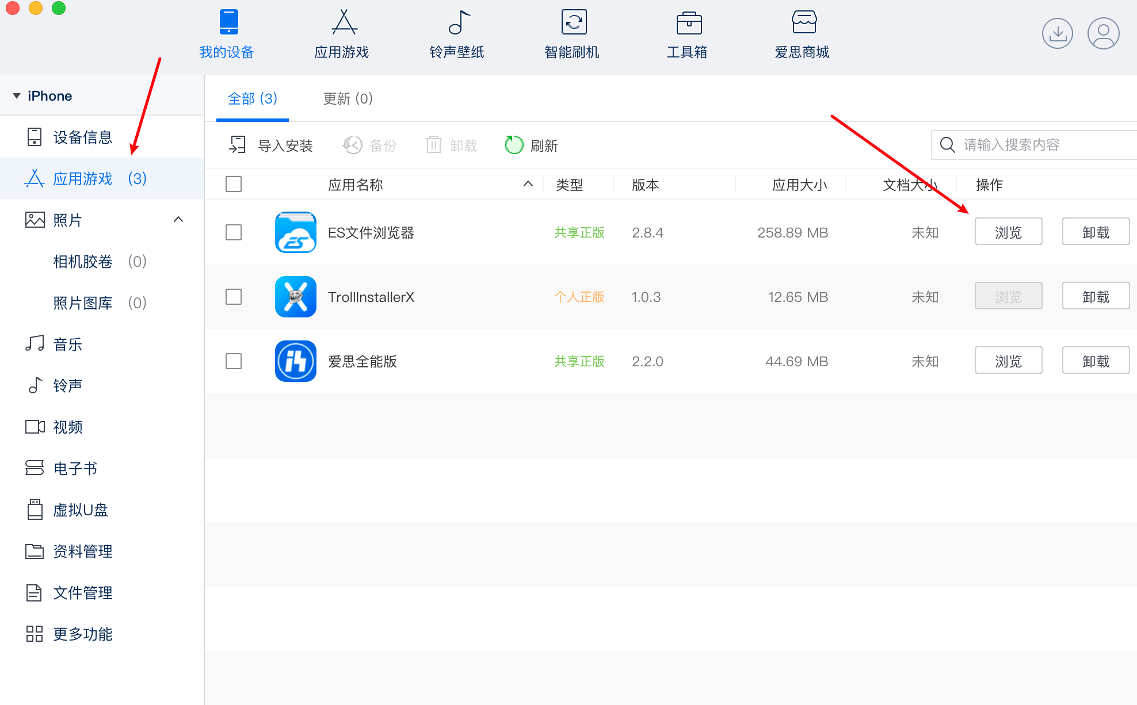Open 照片 in the sidebar

tap(102, 220)
